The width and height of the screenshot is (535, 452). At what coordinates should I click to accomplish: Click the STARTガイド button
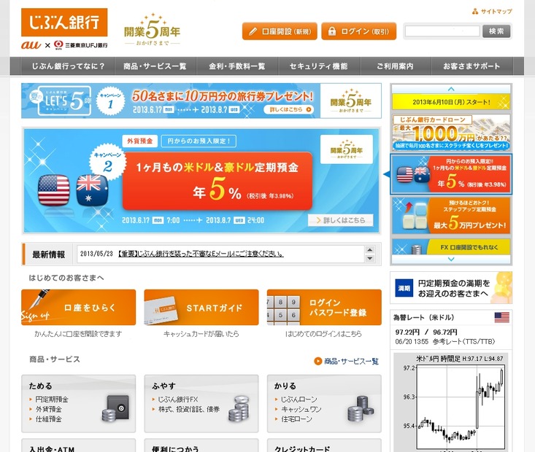201,307
